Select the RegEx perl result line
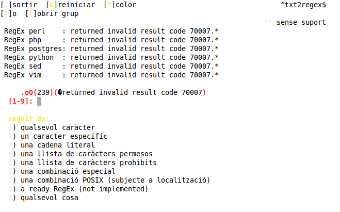 [111, 31]
